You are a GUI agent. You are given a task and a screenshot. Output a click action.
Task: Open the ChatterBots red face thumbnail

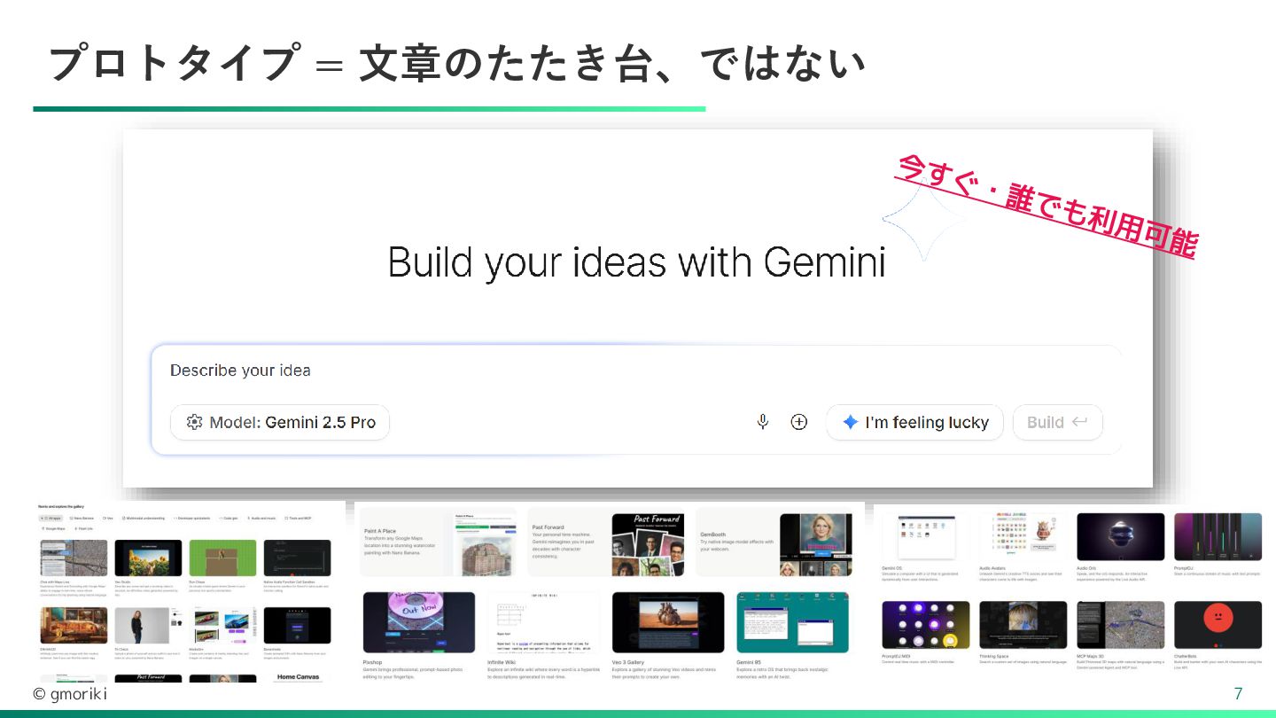[x=1218, y=625]
